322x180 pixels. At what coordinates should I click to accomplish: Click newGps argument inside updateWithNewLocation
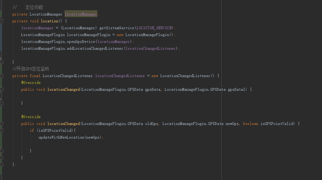(x=93, y=137)
